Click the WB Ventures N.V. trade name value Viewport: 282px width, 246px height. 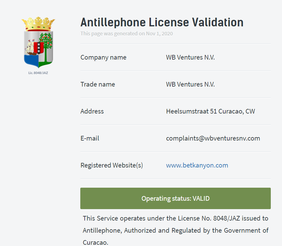pos(190,84)
